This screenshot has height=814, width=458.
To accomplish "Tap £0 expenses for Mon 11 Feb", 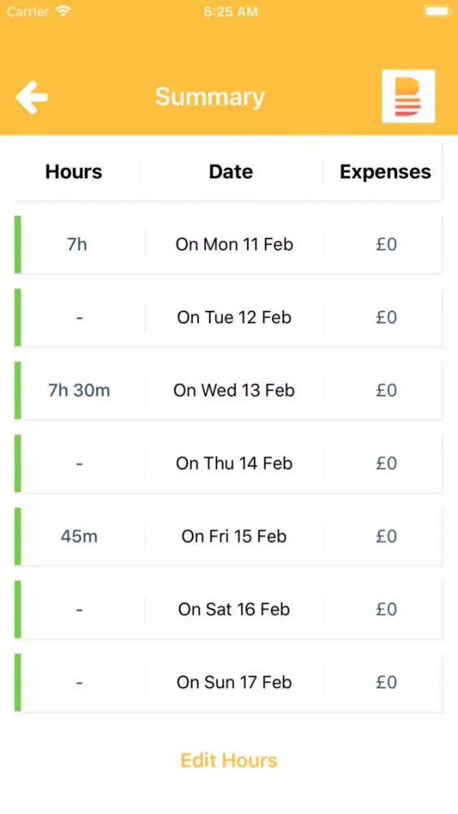I will [386, 244].
